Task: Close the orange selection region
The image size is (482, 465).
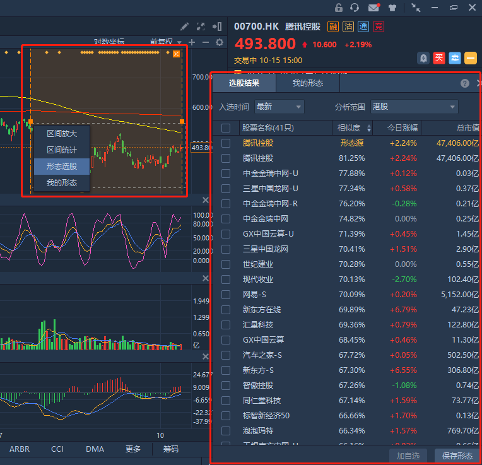Action: 177,54
